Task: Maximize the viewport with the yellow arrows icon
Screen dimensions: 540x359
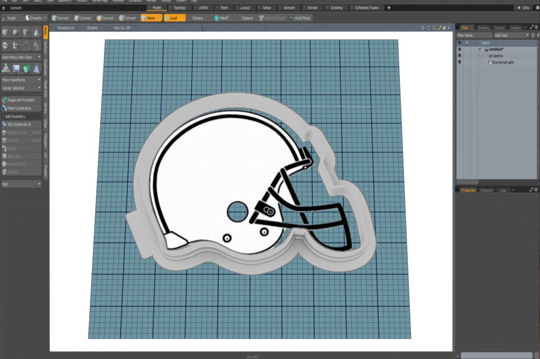Action: [440, 28]
